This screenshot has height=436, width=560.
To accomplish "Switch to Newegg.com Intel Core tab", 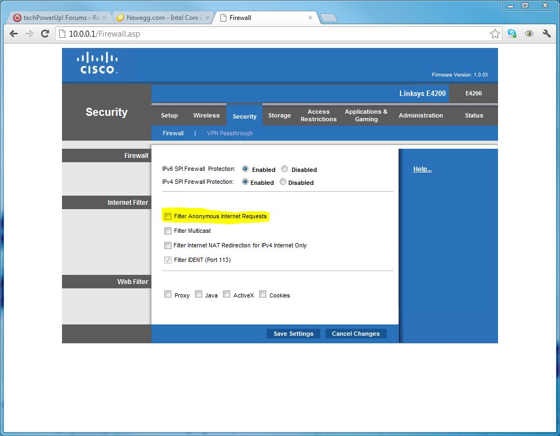I will [163, 17].
